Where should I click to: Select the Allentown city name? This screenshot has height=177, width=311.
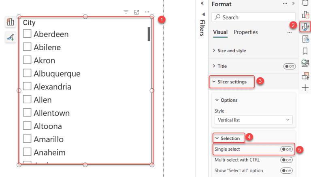(x=51, y=113)
